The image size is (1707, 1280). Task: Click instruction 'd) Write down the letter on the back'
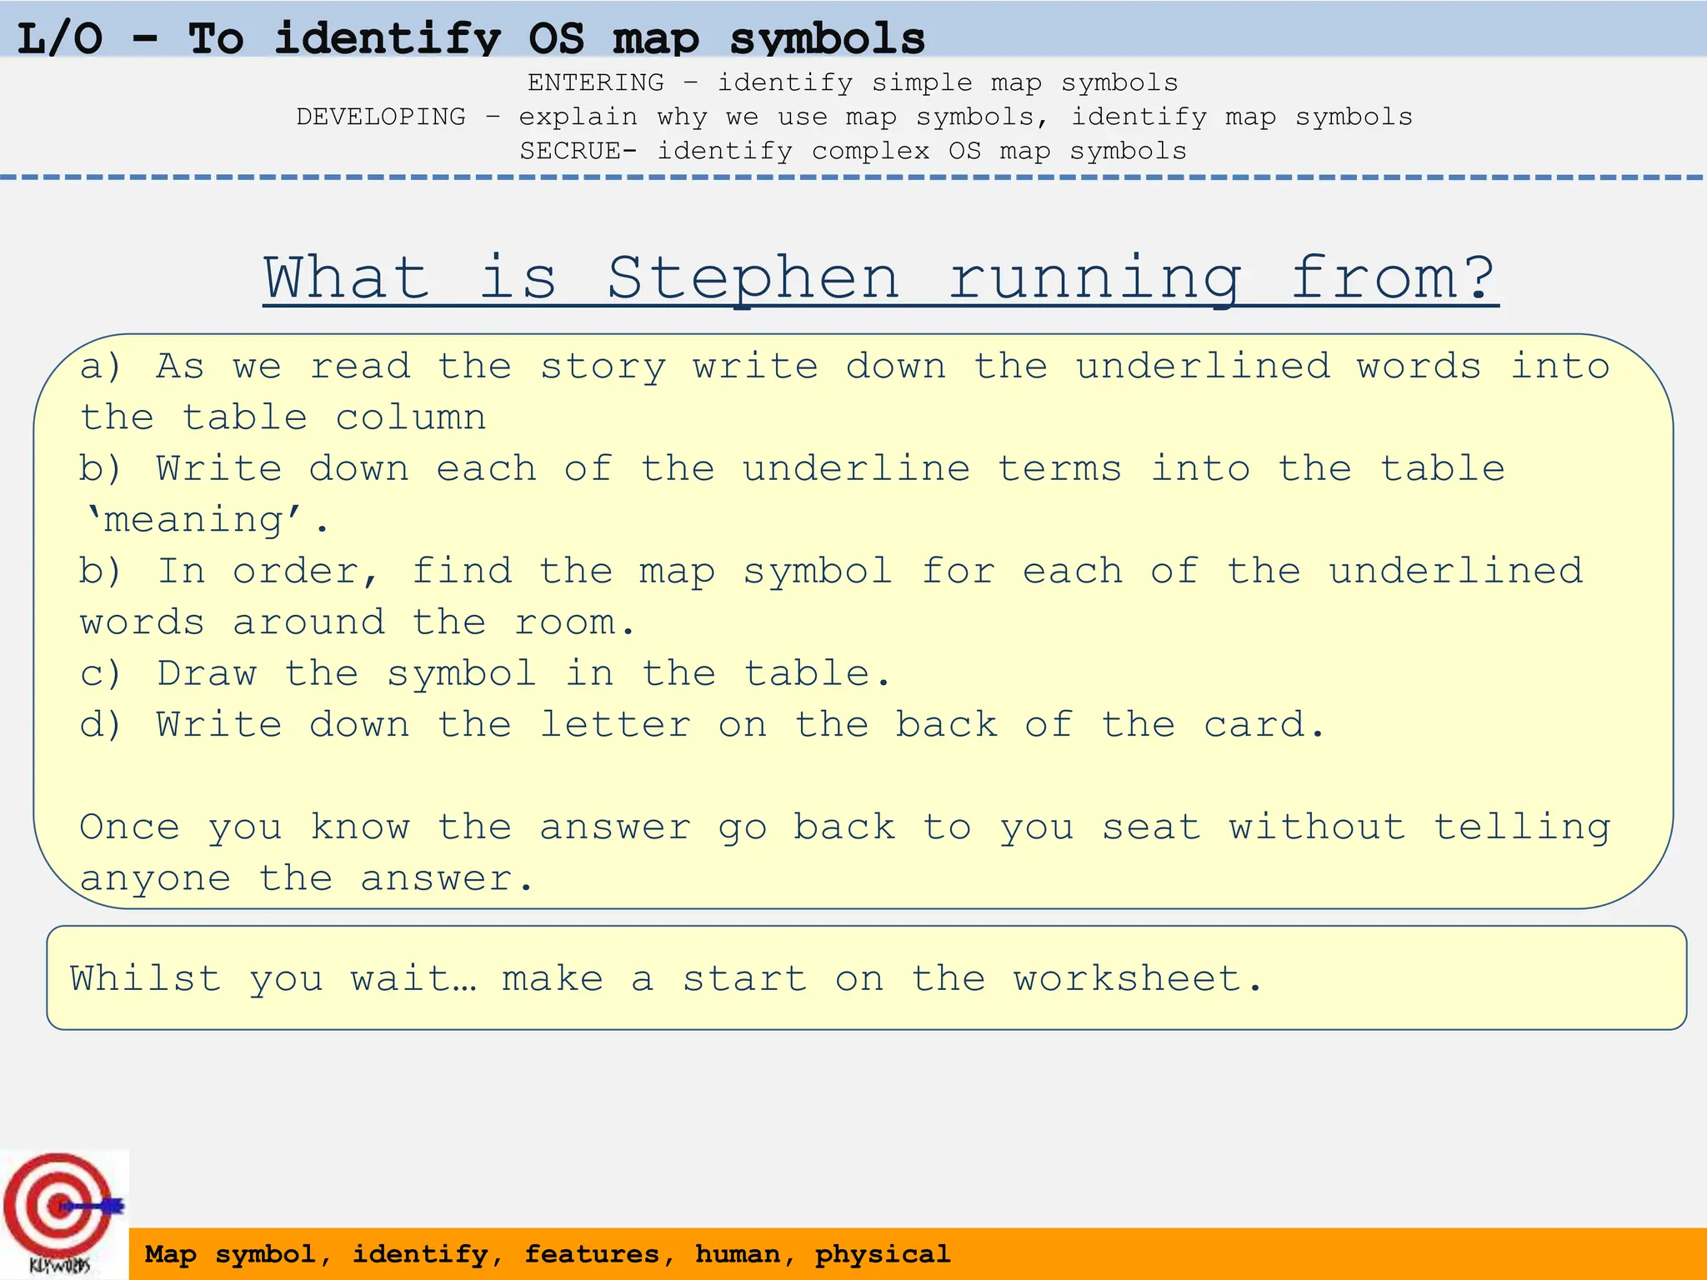pos(702,725)
